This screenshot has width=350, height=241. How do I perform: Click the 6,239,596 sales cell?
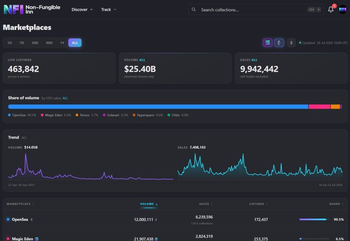[204, 217]
